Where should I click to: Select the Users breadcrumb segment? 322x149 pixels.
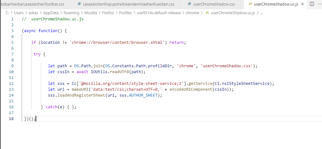pos(19,13)
